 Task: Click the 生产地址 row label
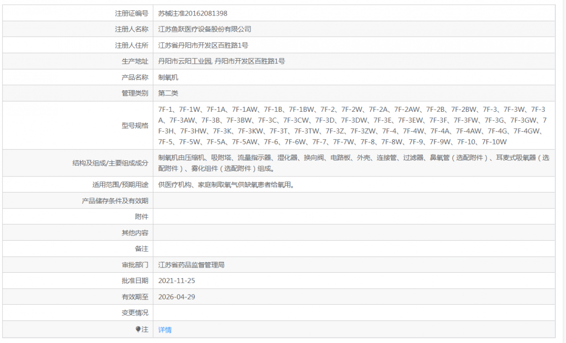coord(135,61)
